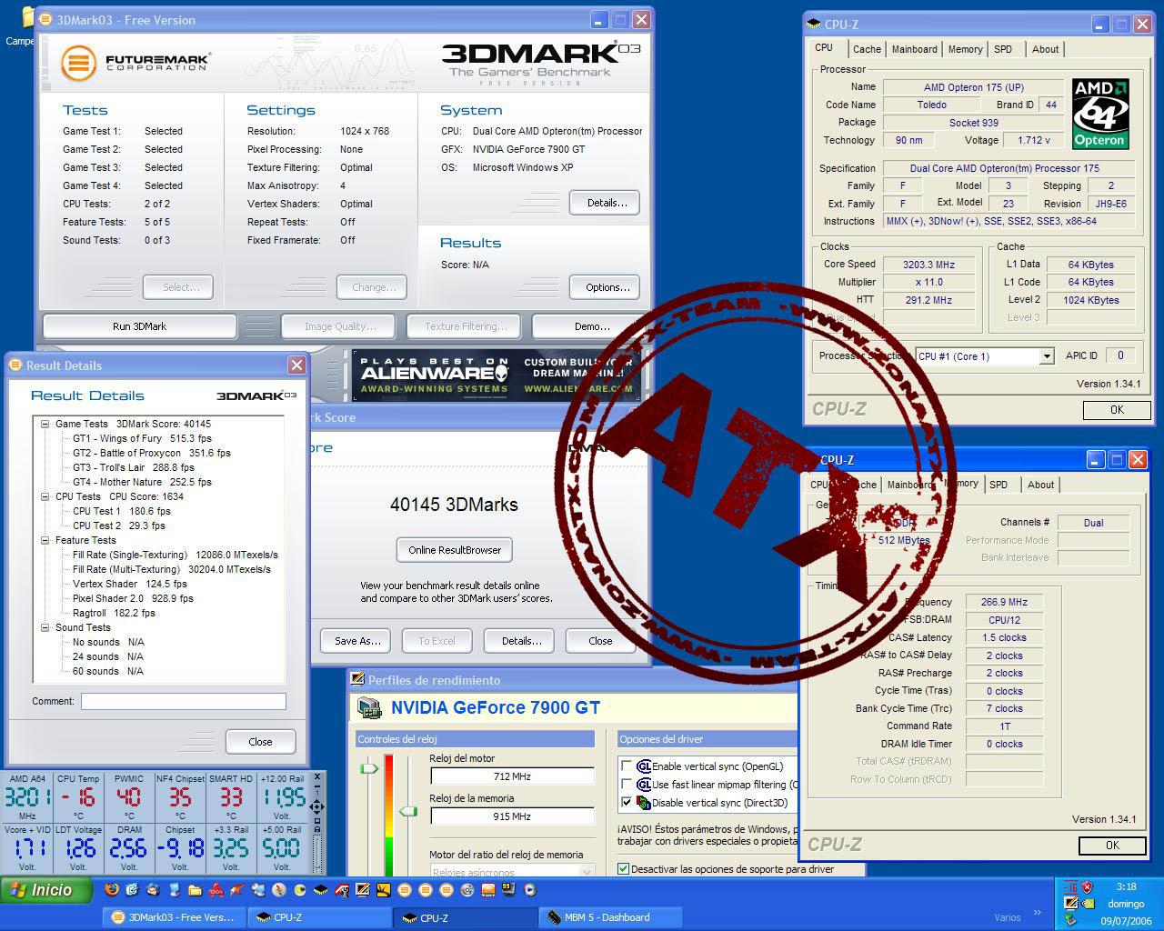
Task: Click the Run 3DMark button
Action: pyautogui.click(x=139, y=326)
